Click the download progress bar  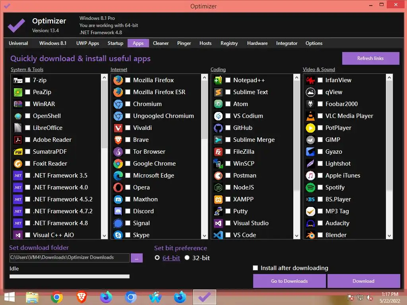click(x=69, y=276)
